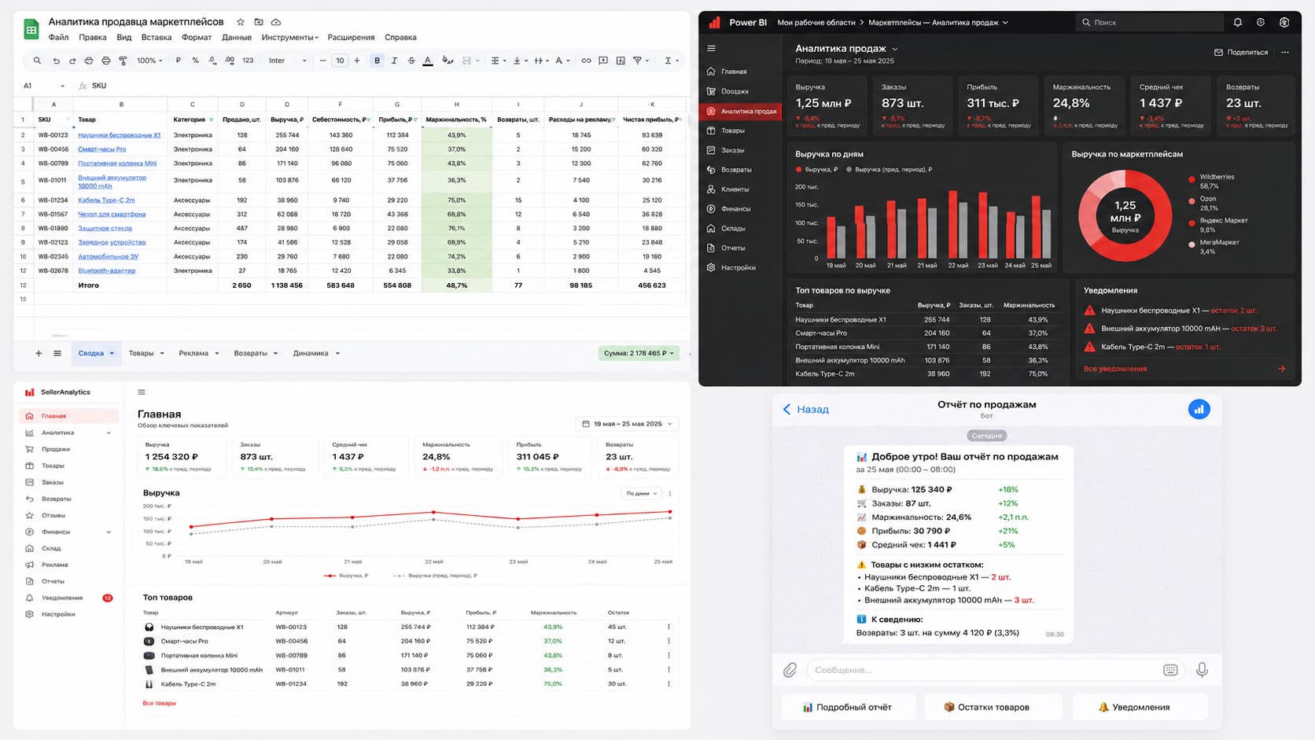The image size is (1315, 740).
Task: Open the row menu for Смарт-часы Pro in SellerAnalytics
Action: [x=669, y=642]
